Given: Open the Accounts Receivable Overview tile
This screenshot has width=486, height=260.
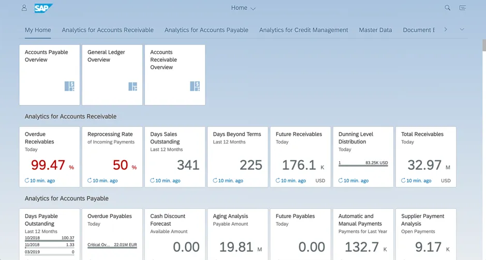Looking at the screenshot, I should click(x=175, y=75).
